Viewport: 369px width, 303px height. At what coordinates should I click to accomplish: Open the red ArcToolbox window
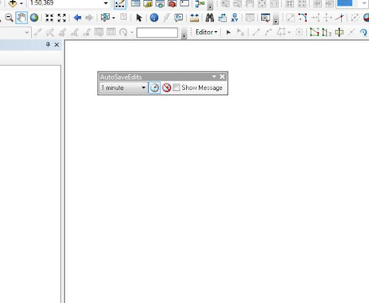point(172,3)
